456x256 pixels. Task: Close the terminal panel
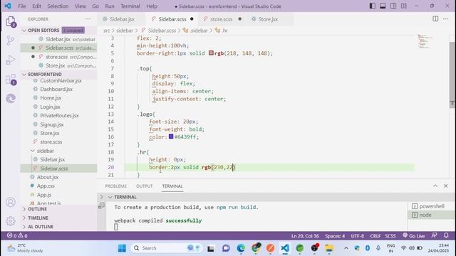pyautogui.click(x=445, y=186)
